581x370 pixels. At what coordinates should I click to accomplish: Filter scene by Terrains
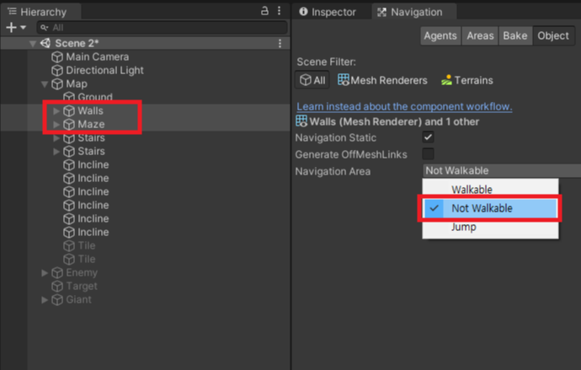pyautogui.click(x=466, y=80)
